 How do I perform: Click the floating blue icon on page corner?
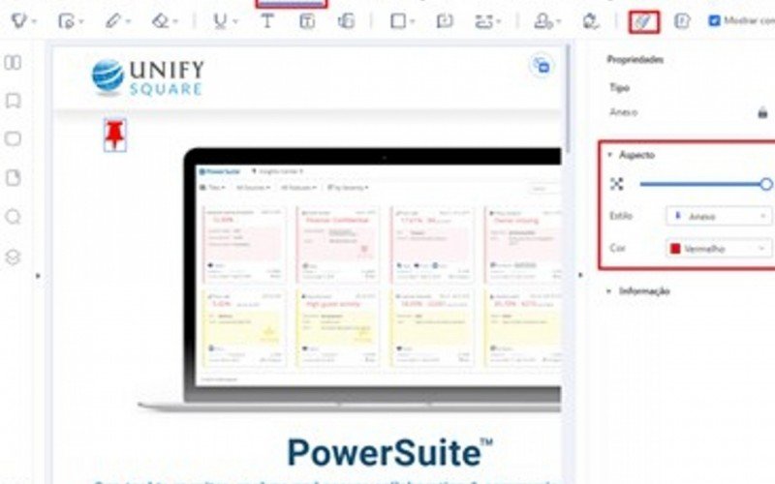[x=542, y=65]
